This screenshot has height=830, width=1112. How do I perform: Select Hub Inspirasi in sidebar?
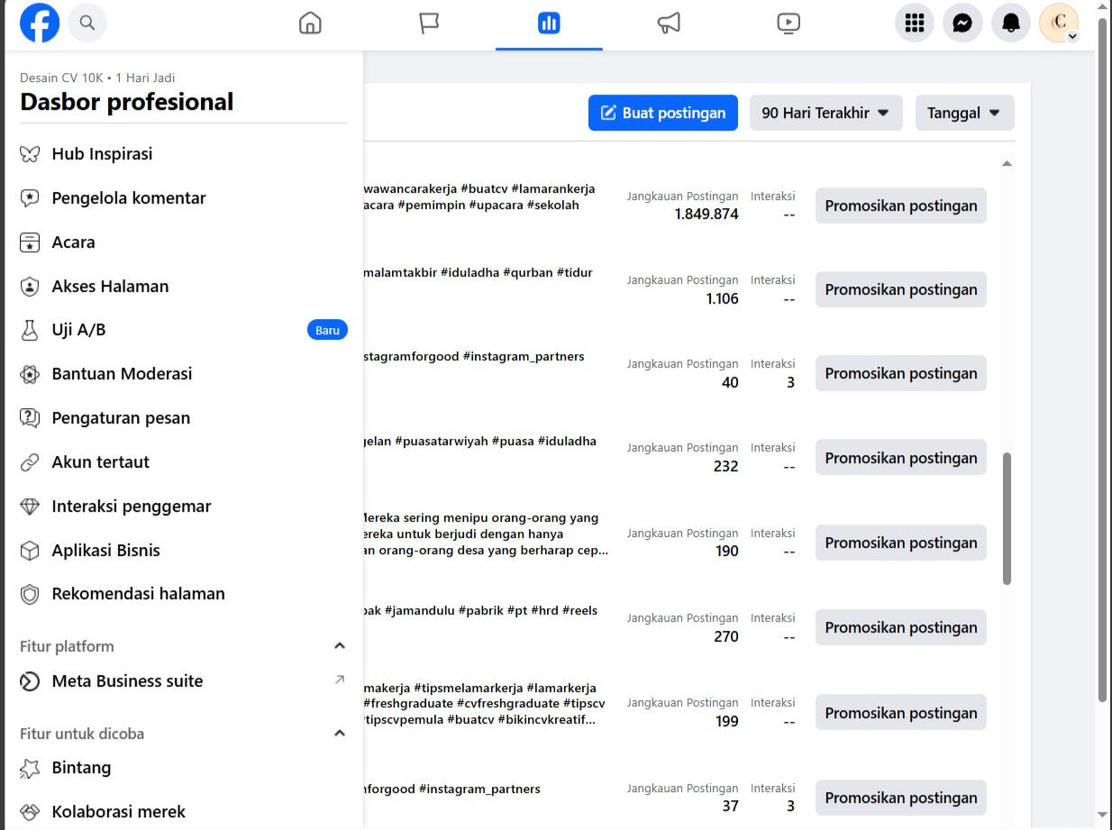coord(102,154)
